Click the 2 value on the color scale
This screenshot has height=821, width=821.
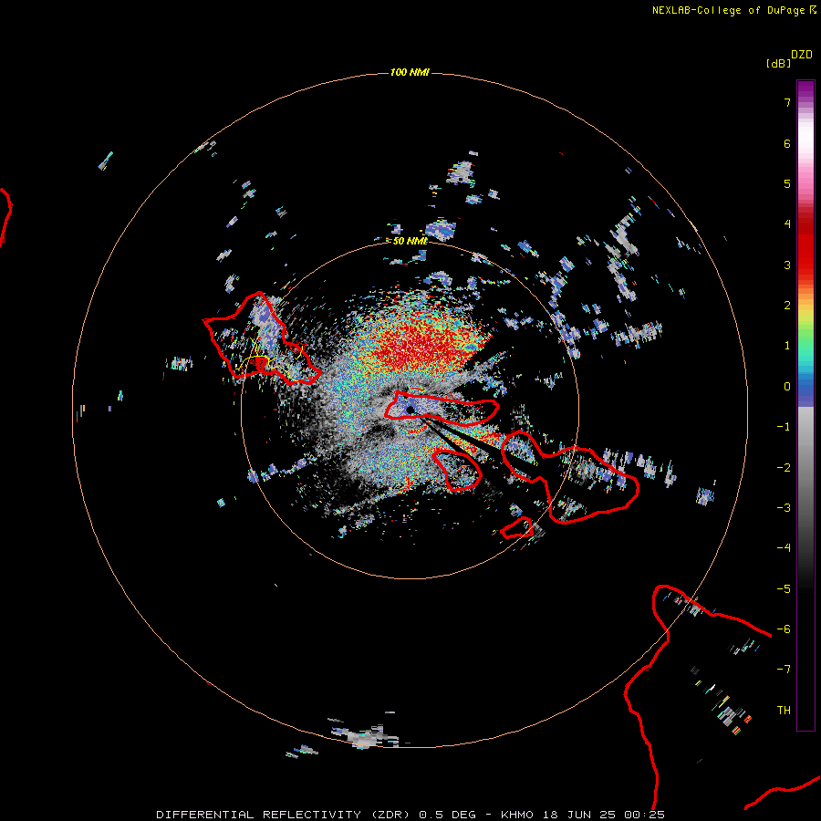click(x=787, y=306)
